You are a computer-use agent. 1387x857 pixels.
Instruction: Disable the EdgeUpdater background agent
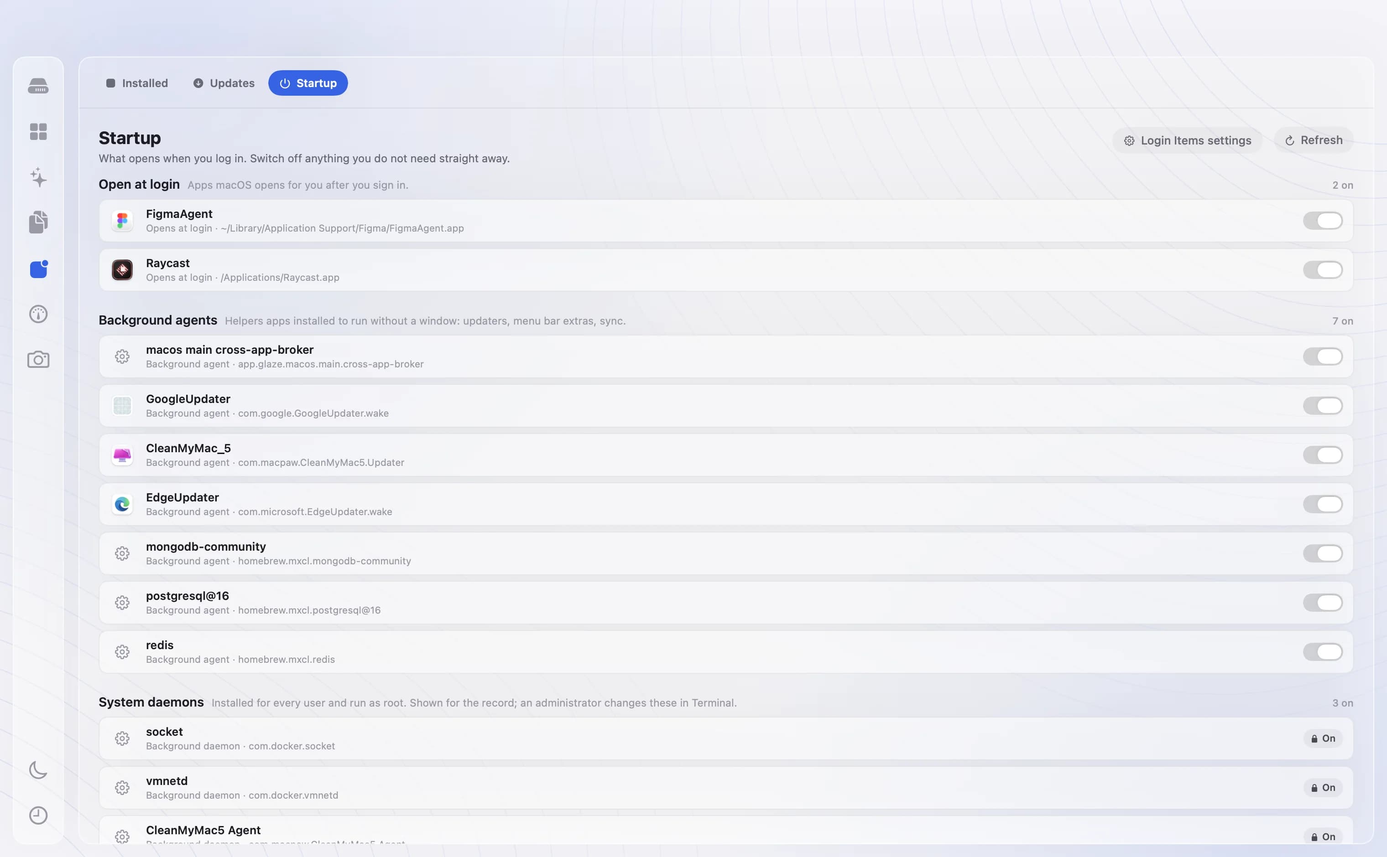click(x=1322, y=505)
